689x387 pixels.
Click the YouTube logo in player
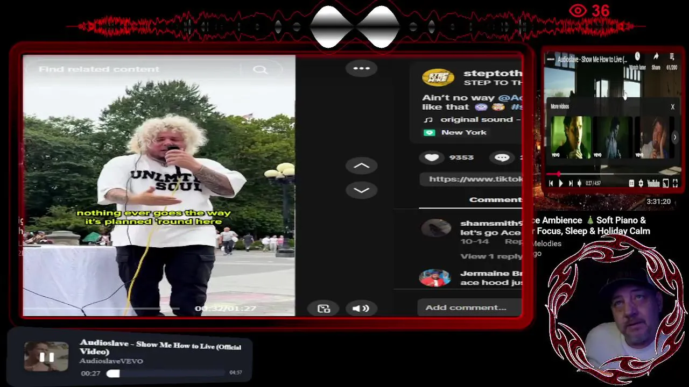click(x=653, y=183)
